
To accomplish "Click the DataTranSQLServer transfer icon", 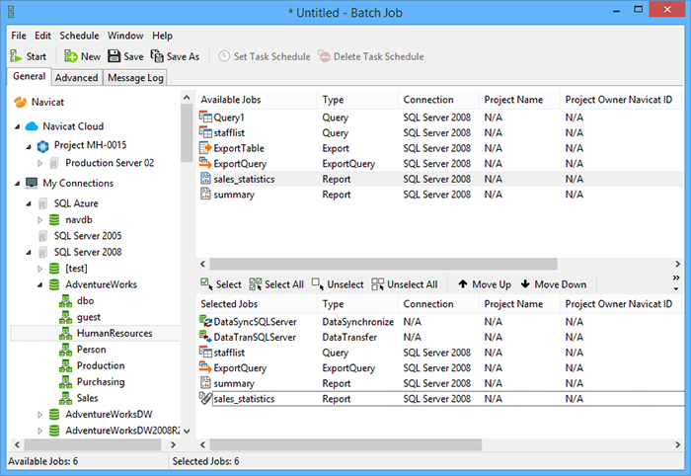I will tap(205, 337).
